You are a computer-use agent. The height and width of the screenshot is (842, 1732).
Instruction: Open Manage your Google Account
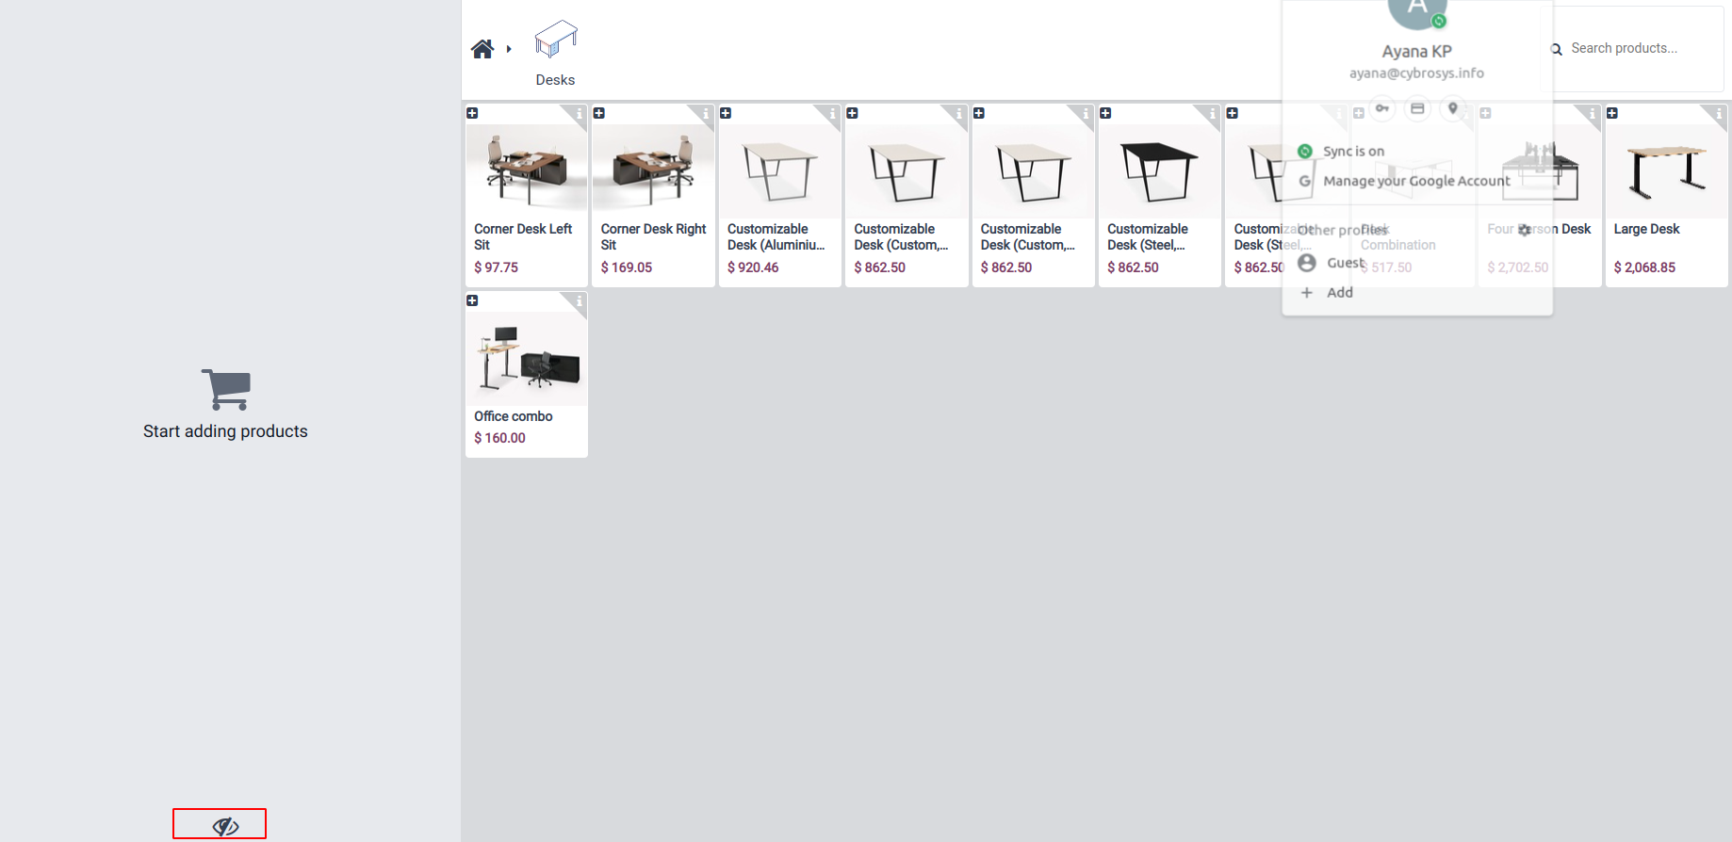[x=1417, y=181]
